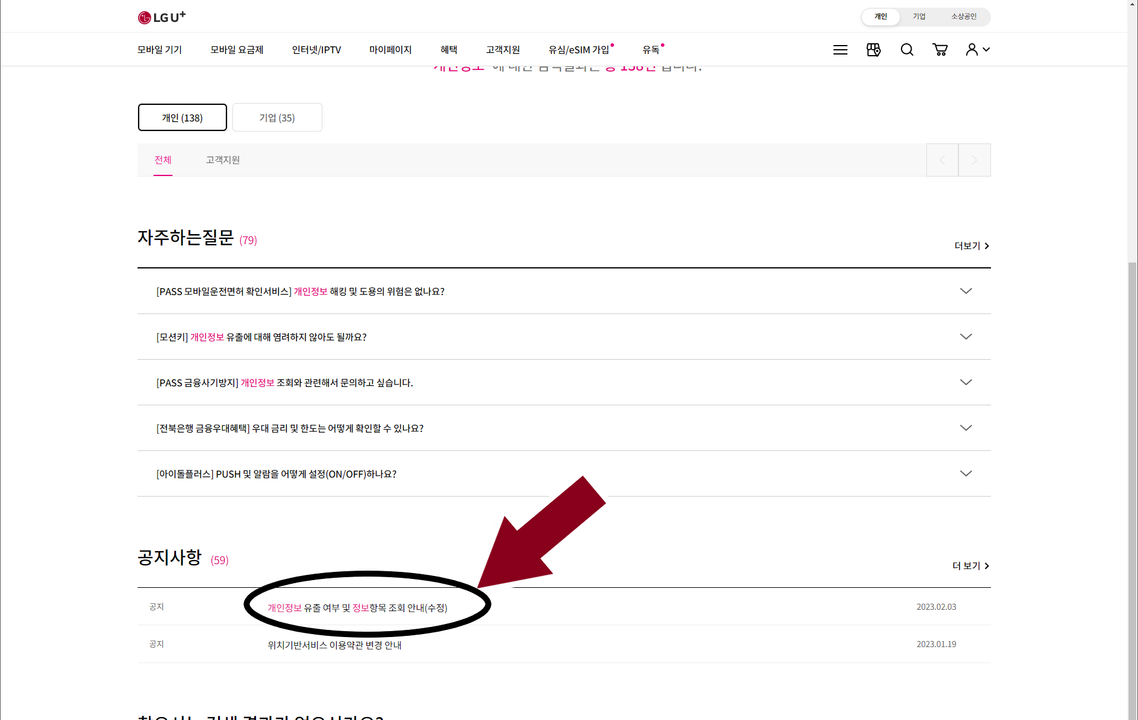Click the scrollbar up arrow

tap(1133, 4)
